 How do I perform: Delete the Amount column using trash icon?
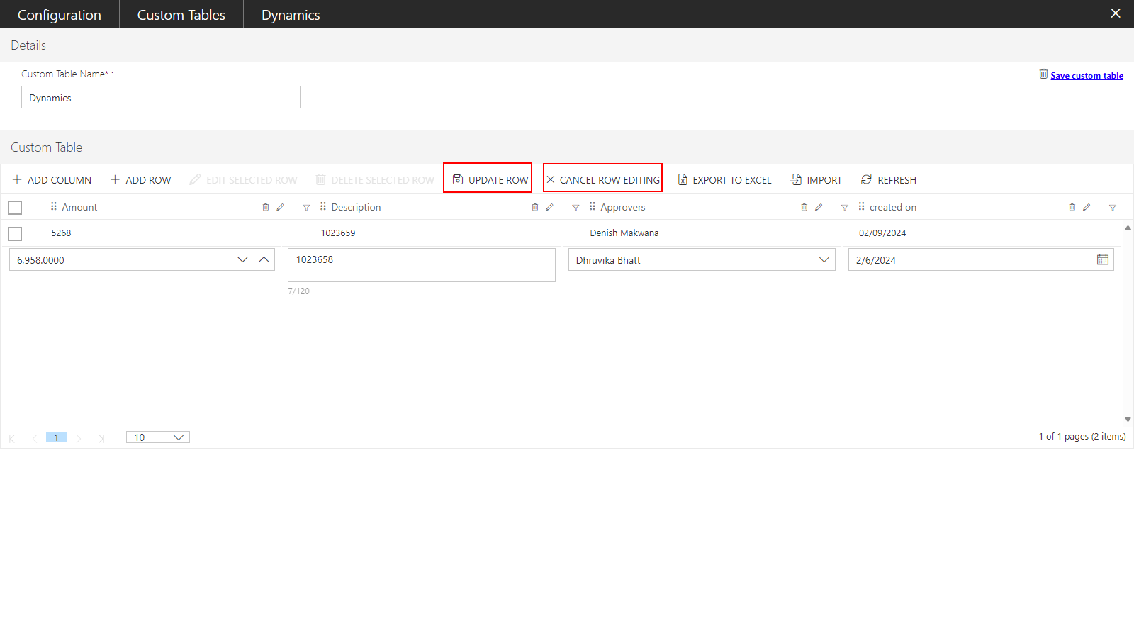[266, 207]
